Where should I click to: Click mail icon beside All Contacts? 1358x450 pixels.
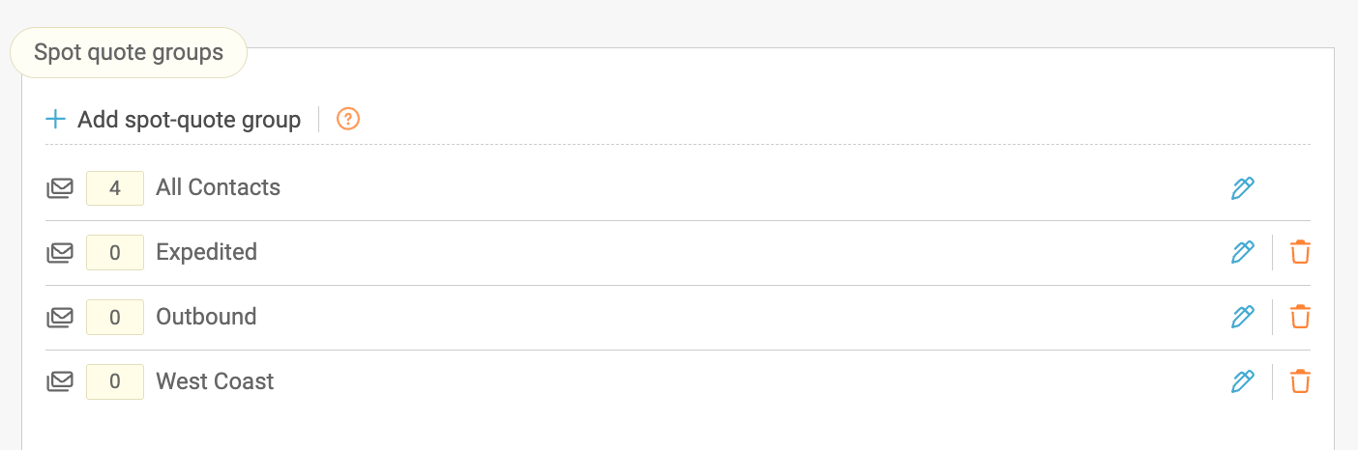[60, 188]
